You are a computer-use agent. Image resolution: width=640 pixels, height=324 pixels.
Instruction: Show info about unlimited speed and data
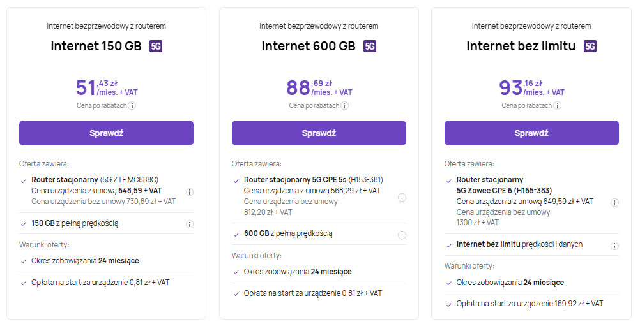tap(614, 246)
